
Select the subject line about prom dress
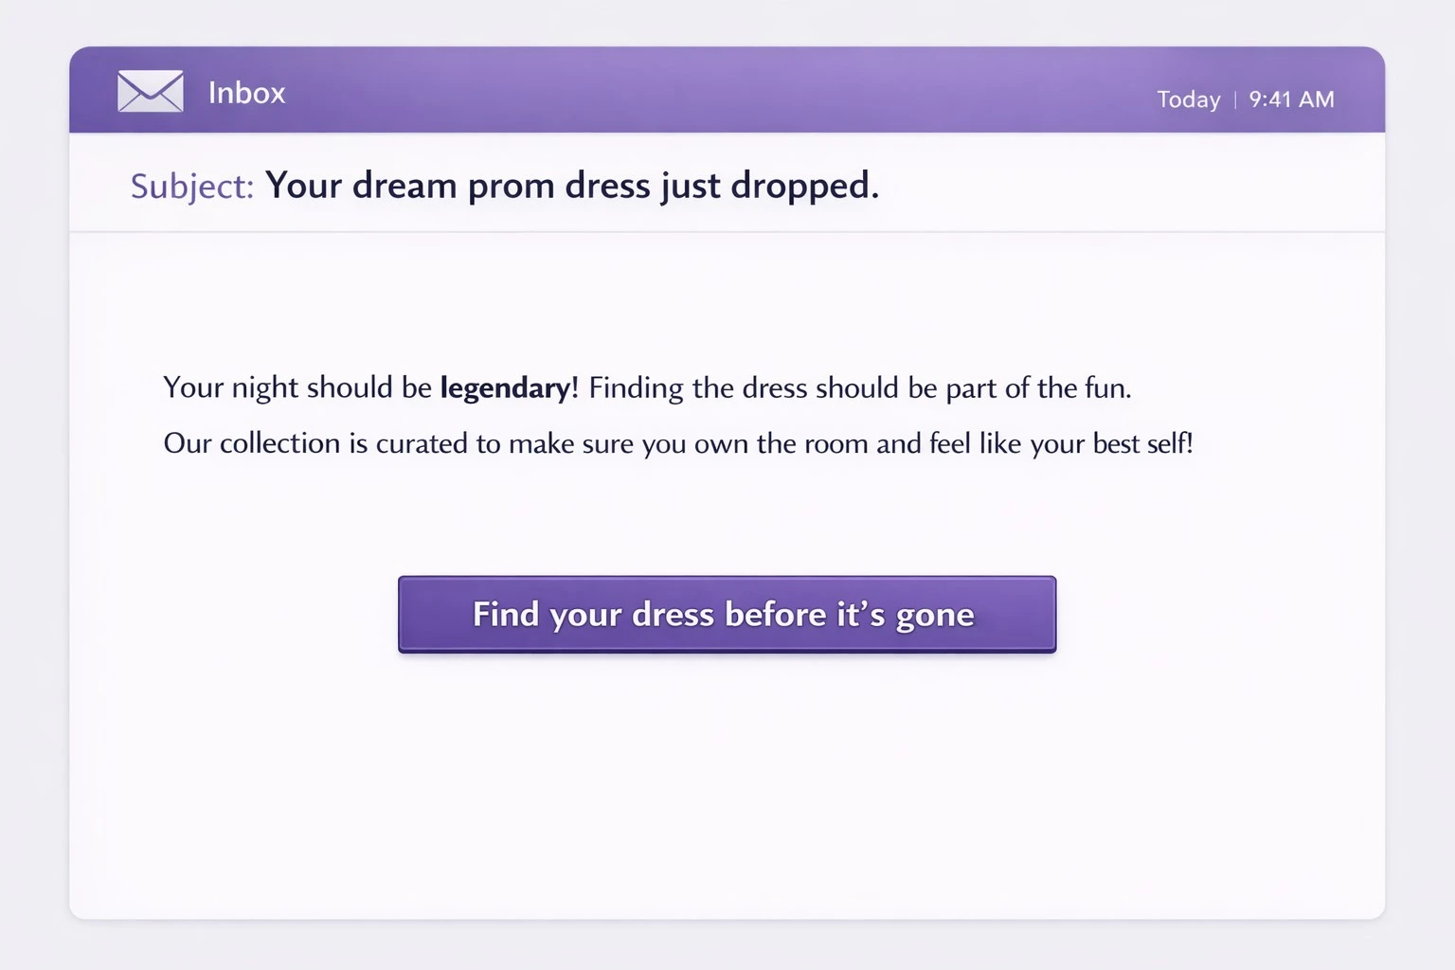pos(571,186)
